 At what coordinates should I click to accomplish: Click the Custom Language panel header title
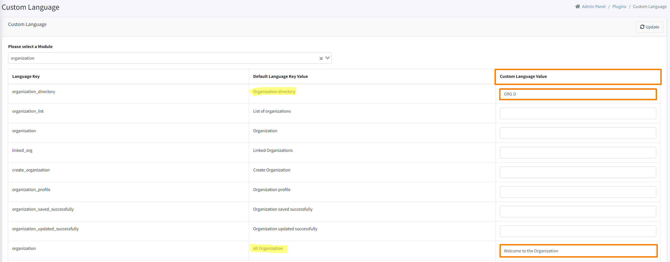click(27, 24)
